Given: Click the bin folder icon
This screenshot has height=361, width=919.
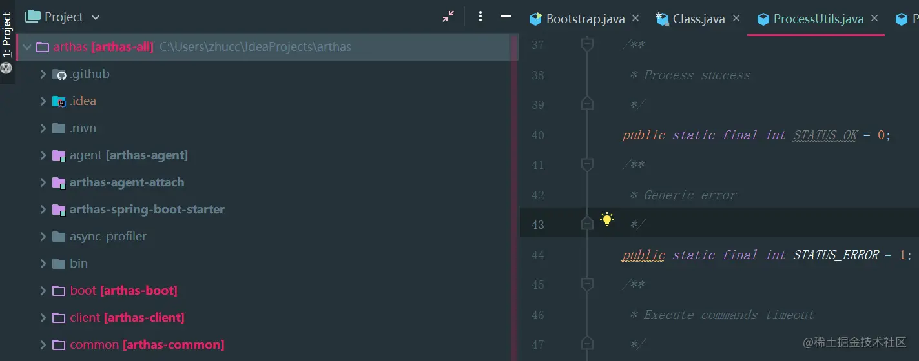Looking at the screenshot, I should click(59, 264).
